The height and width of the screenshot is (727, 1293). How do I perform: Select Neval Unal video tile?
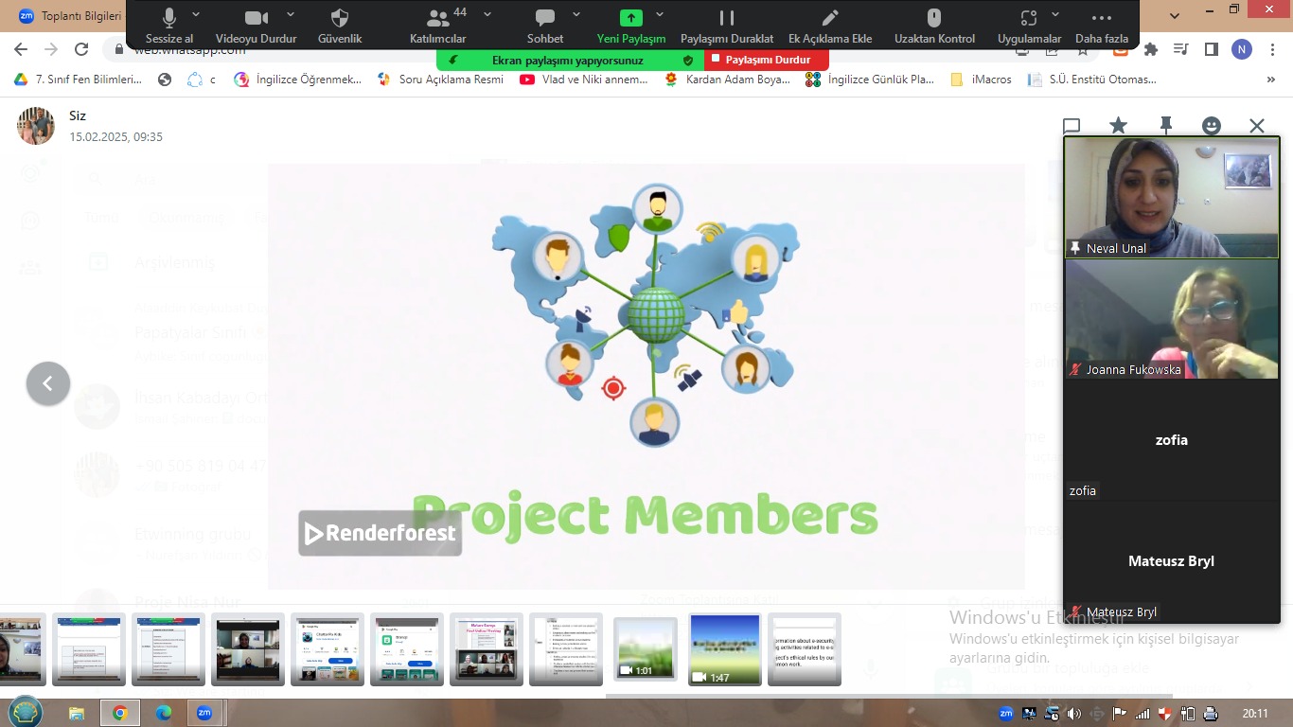click(1172, 197)
